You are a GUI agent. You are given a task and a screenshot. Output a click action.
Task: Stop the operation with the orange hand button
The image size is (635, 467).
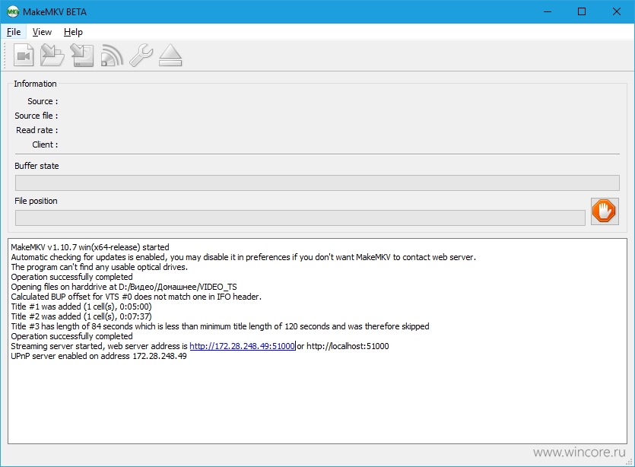pos(605,211)
